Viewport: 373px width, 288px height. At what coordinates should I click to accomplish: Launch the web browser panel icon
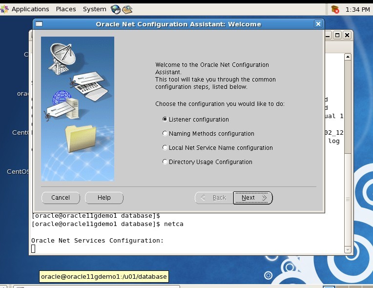(x=116, y=9)
